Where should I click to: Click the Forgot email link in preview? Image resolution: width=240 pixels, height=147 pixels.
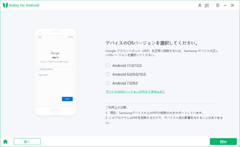click(43, 75)
